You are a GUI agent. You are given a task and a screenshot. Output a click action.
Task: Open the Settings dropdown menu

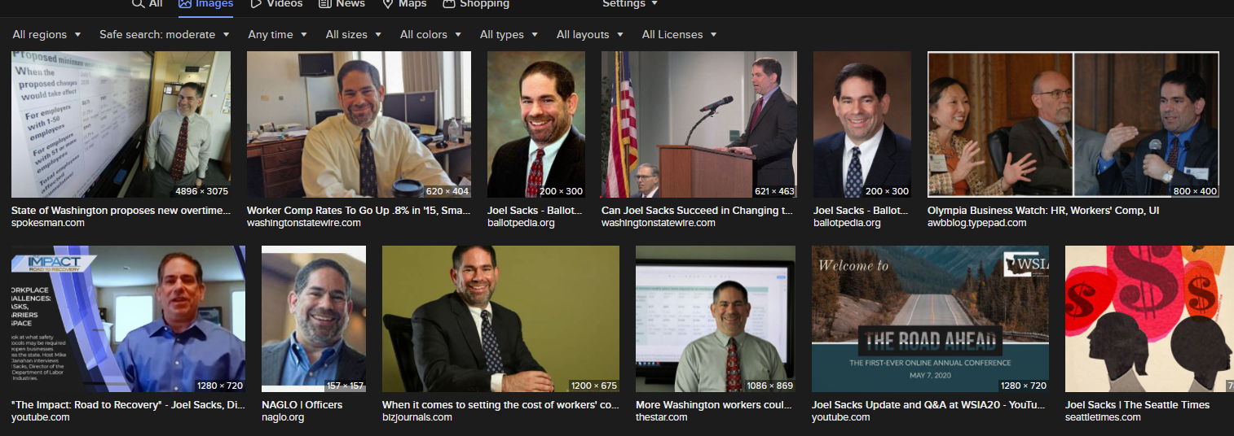click(x=630, y=4)
